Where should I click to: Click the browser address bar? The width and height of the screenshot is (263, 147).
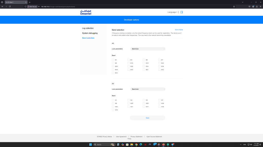click(x=77, y=6)
